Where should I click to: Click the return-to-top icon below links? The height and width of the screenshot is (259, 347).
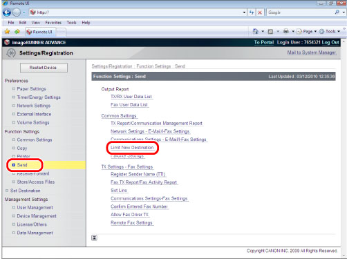coord(94,238)
